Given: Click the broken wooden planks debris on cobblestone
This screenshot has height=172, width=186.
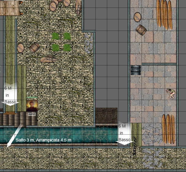Looking at the screenshot, I should pos(49,59).
